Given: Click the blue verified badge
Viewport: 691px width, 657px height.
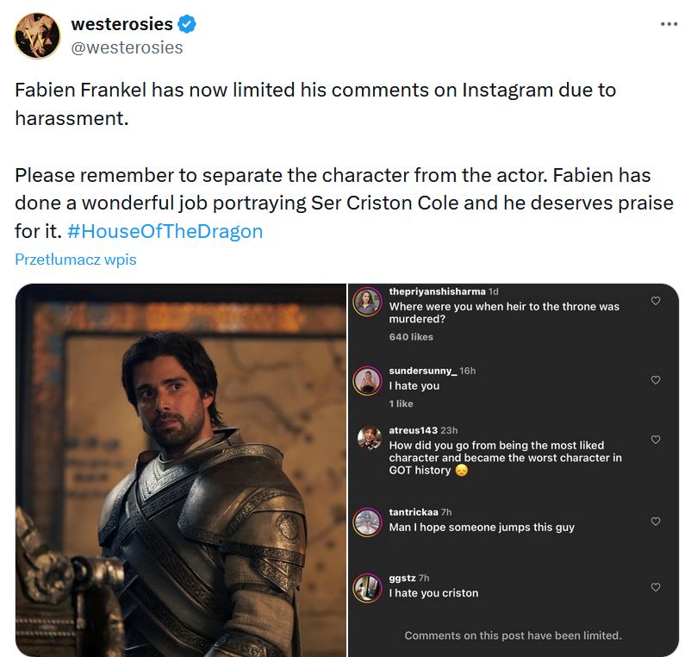Looking at the screenshot, I should (187, 24).
